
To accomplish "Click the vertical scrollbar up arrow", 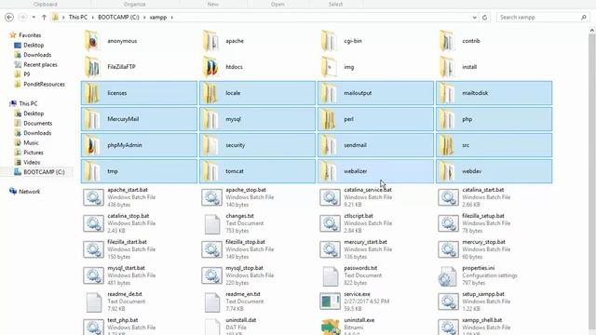I will tap(592, 30).
